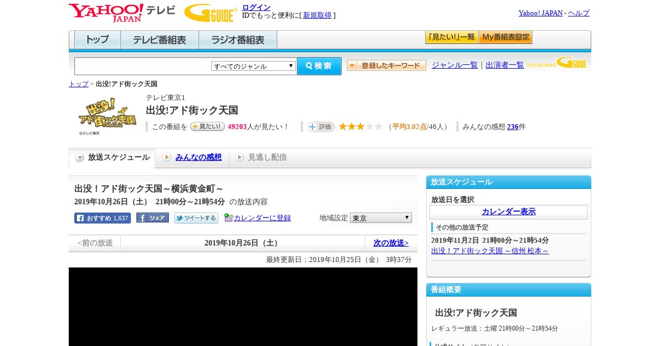The image size is (660, 346).
Task: Open the 出演者一覧 link
Action: tap(505, 65)
